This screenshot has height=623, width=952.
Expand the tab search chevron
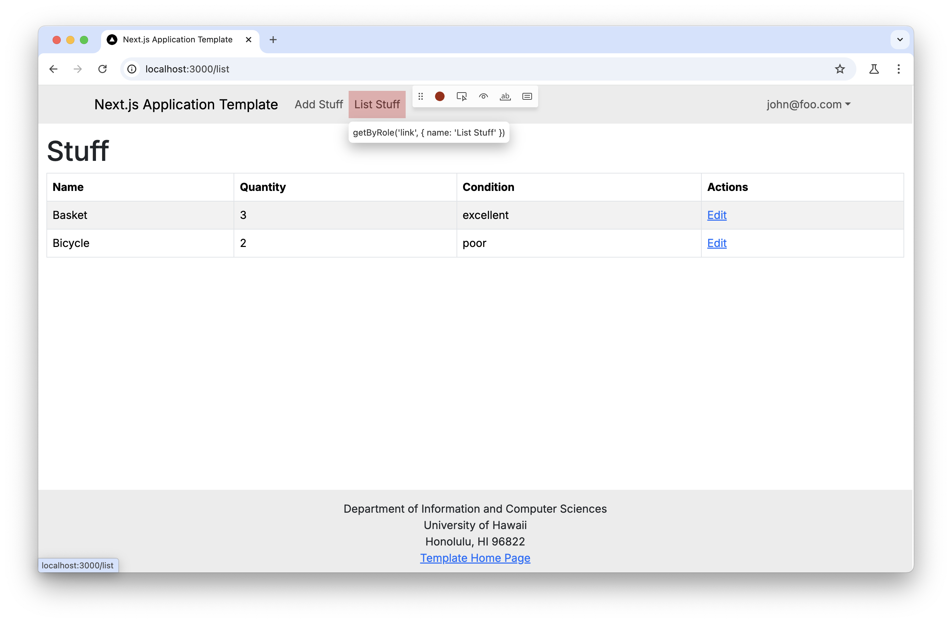click(900, 40)
